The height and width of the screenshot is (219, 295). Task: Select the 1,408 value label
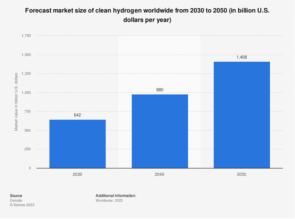click(x=242, y=57)
